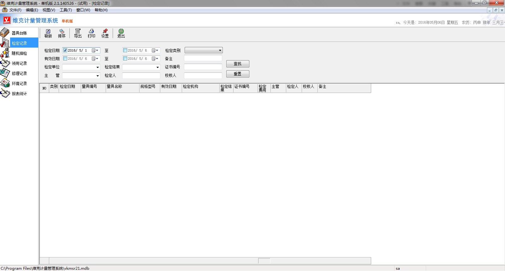Image resolution: width=505 pixels, height=271 pixels.
Task: Click the 导出 export toolbar icon
Action: click(x=78, y=33)
